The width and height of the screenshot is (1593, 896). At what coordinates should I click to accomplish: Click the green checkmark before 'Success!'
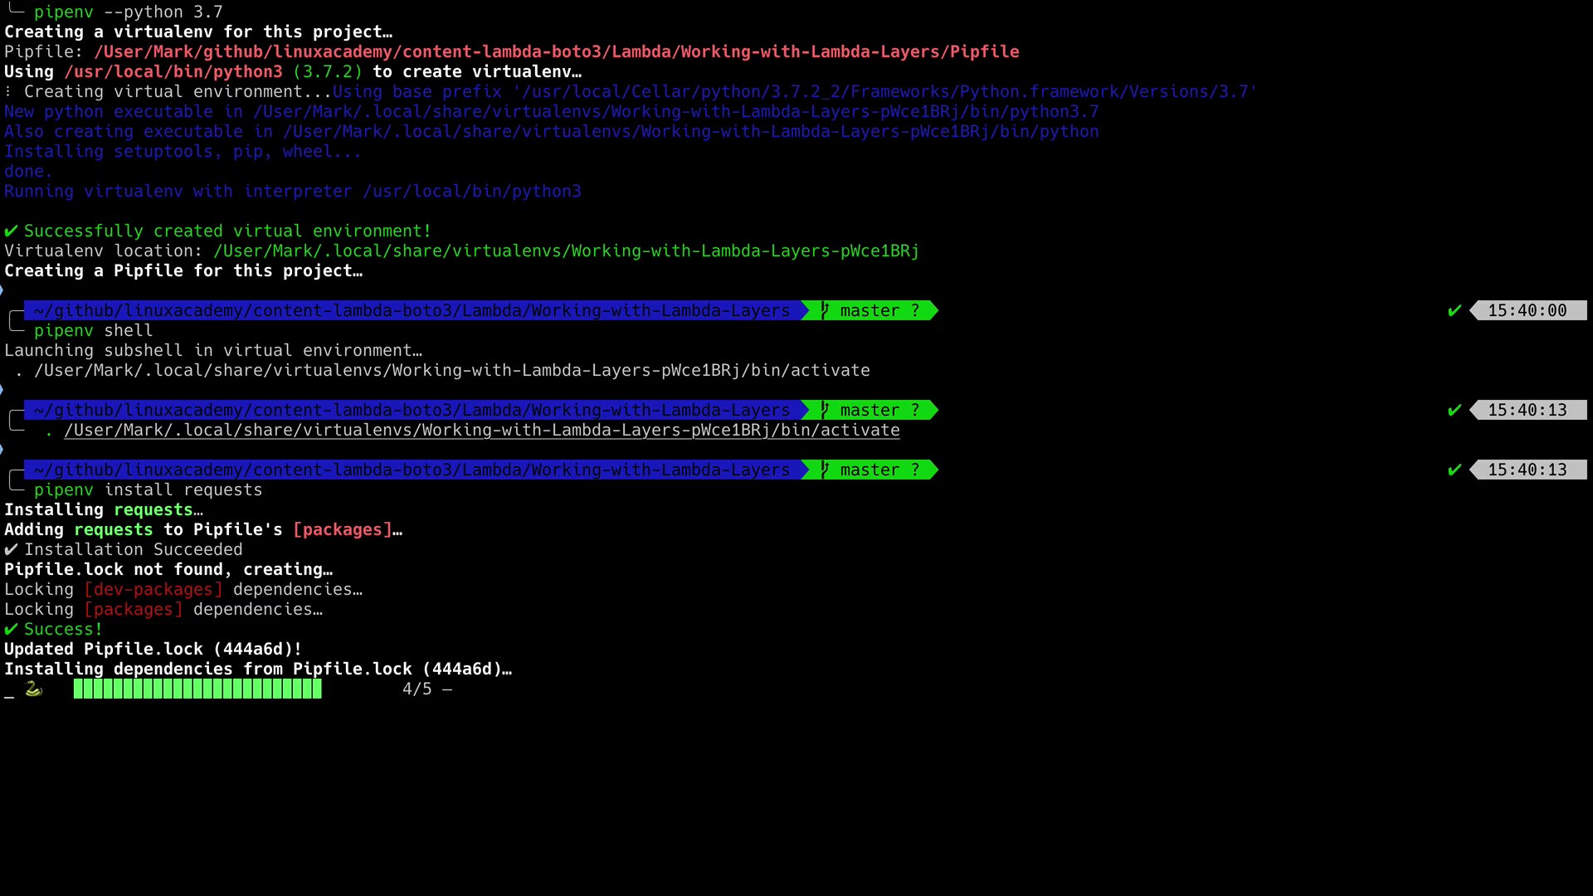click(11, 629)
